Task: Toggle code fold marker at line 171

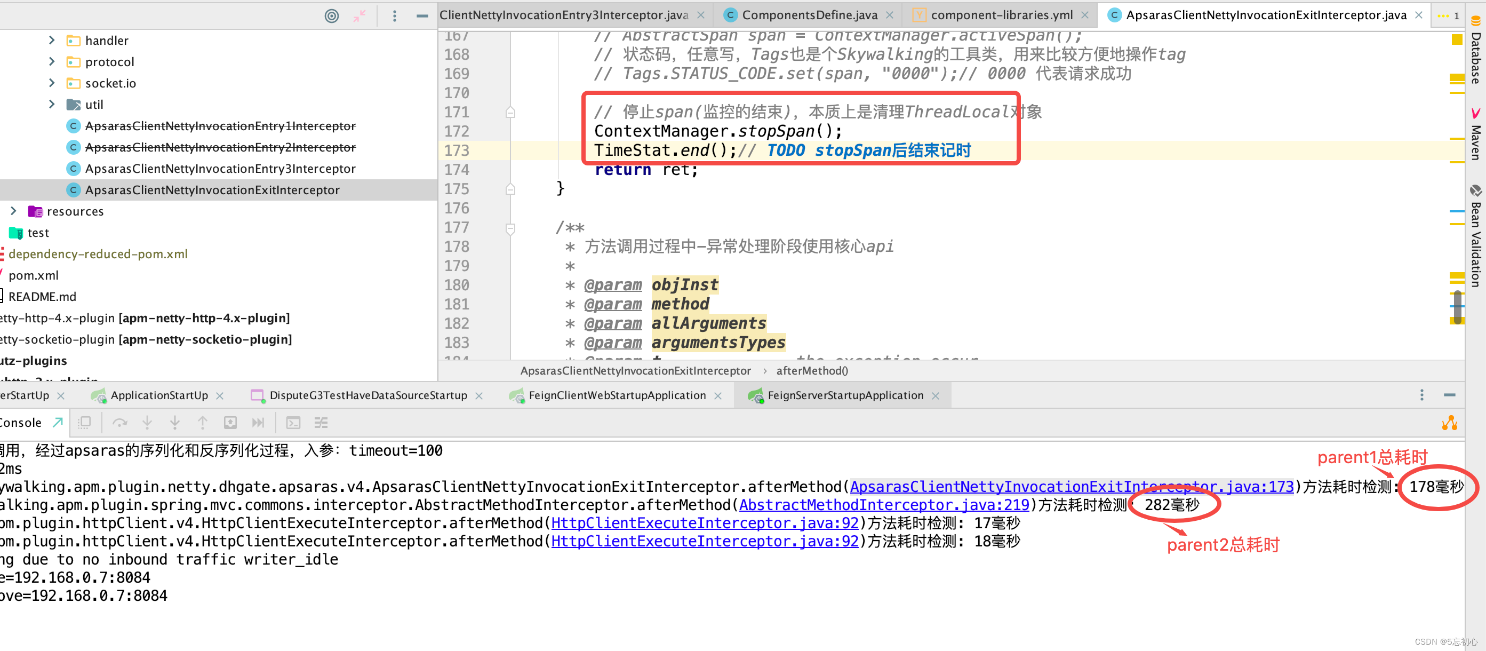Action: [510, 113]
